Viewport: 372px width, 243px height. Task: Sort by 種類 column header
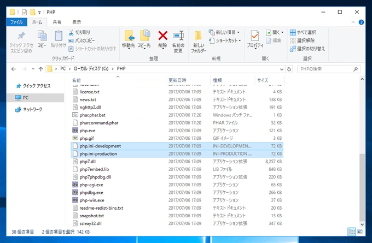click(233, 80)
